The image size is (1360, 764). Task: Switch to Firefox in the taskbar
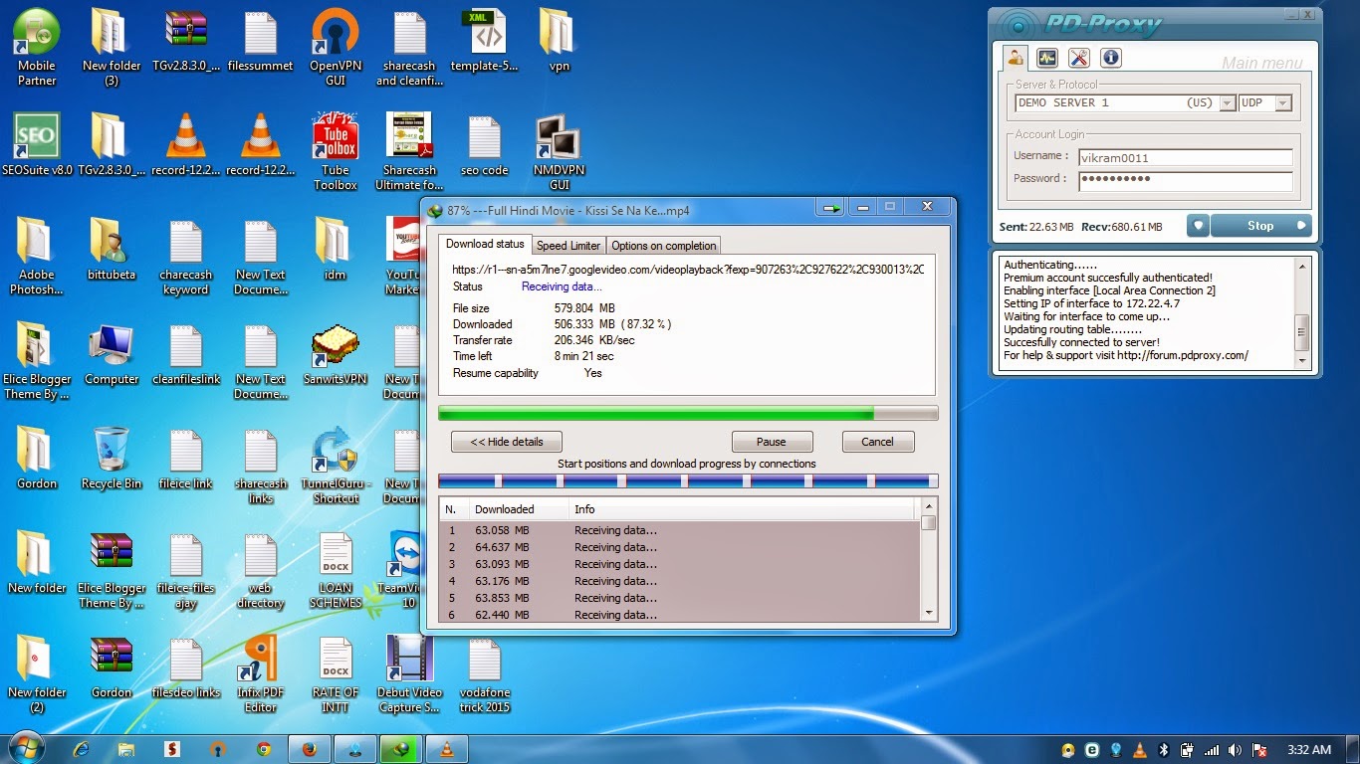(x=309, y=749)
